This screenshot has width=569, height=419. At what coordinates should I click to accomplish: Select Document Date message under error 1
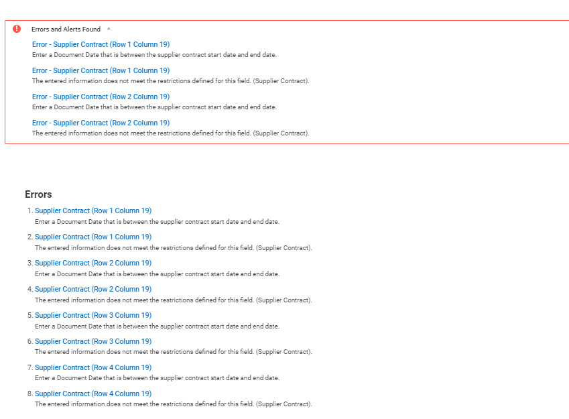coord(157,221)
